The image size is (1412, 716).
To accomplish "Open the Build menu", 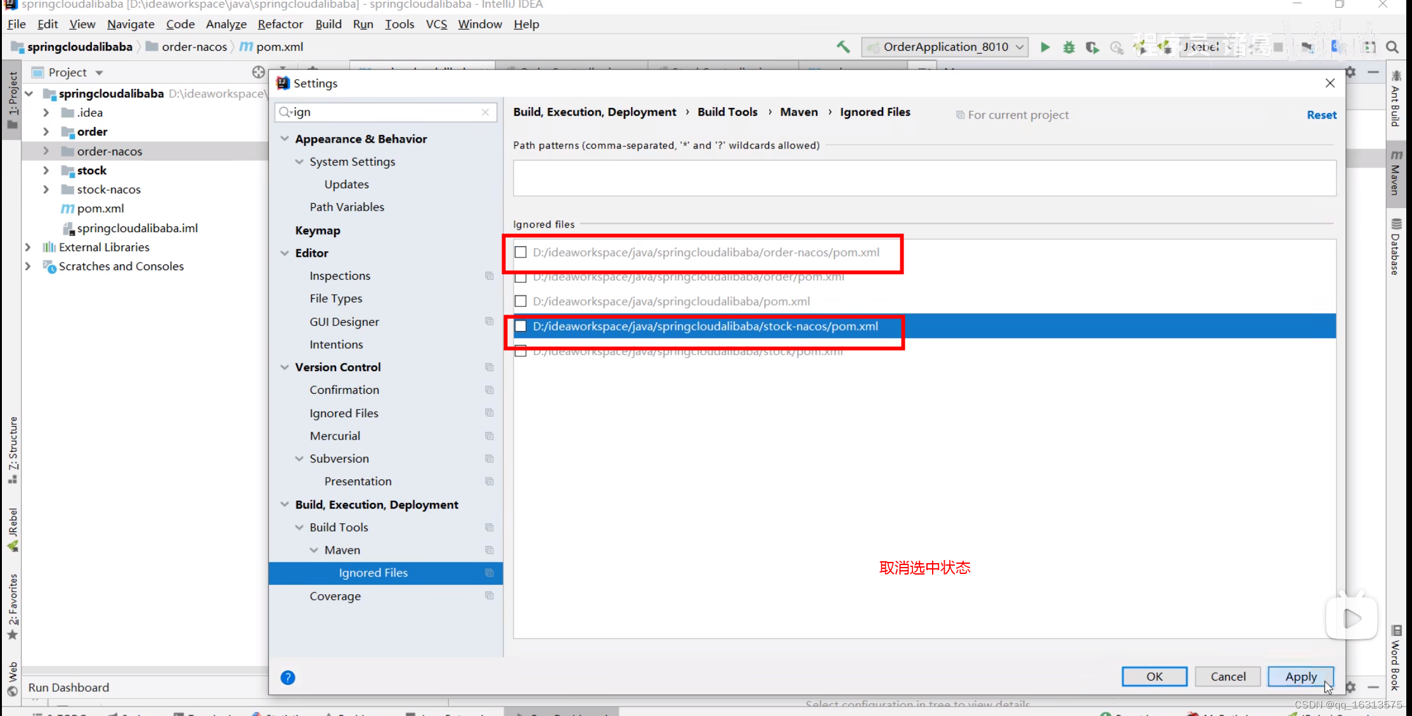I will tap(328, 24).
